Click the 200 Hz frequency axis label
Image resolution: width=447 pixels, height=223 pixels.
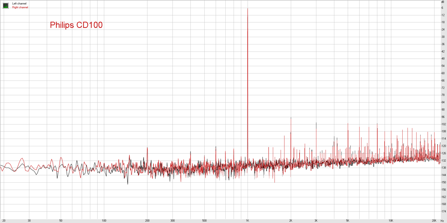[147, 221]
